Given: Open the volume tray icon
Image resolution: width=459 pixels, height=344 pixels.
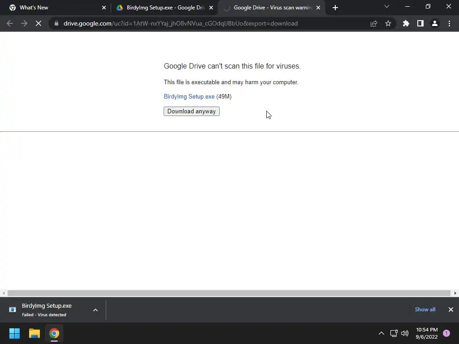Looking at the screenshot, I should [x=405, y=333].
